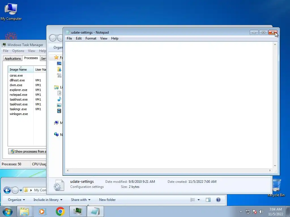
Task: Open the Windows Start menu orb
Action: pos(8,211)
